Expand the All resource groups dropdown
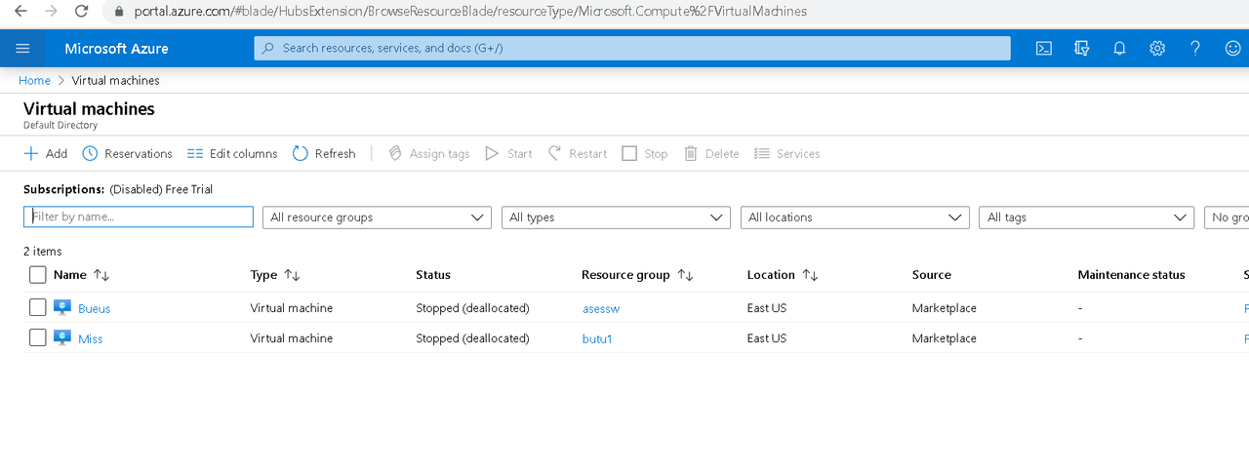Image resolution: width=1249 pixels, height=473 pixels. point(377,217)
